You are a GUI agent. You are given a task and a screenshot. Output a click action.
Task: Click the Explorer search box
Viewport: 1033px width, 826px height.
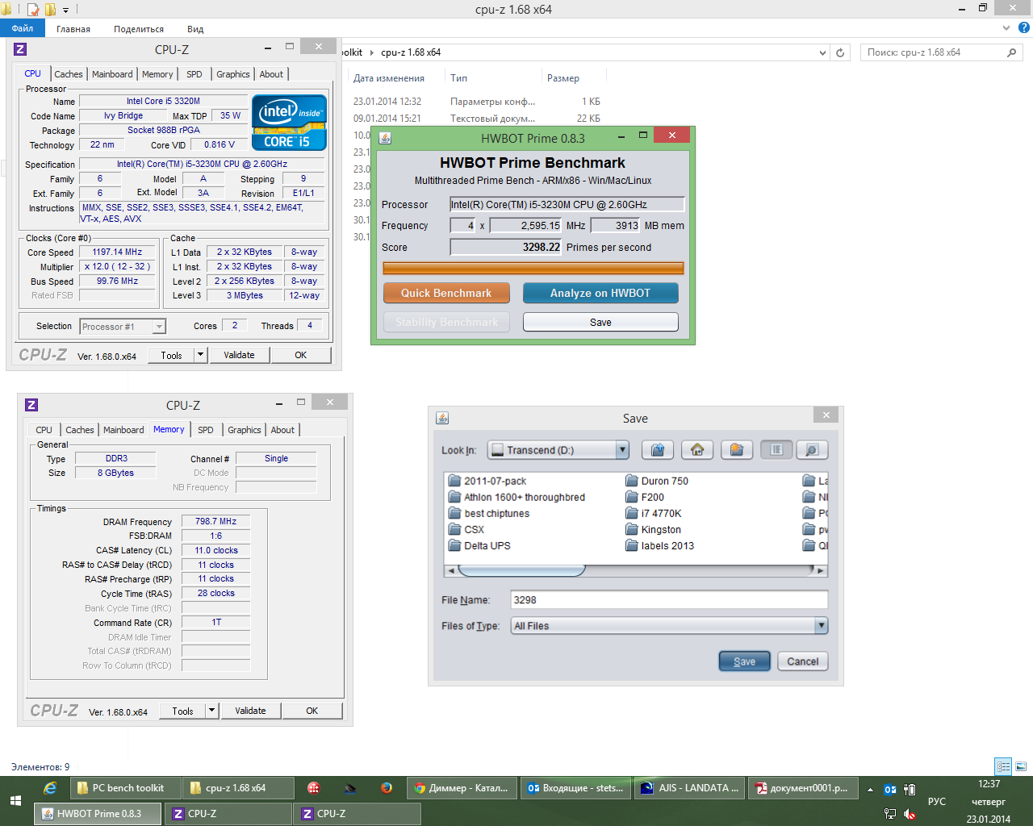941,52
